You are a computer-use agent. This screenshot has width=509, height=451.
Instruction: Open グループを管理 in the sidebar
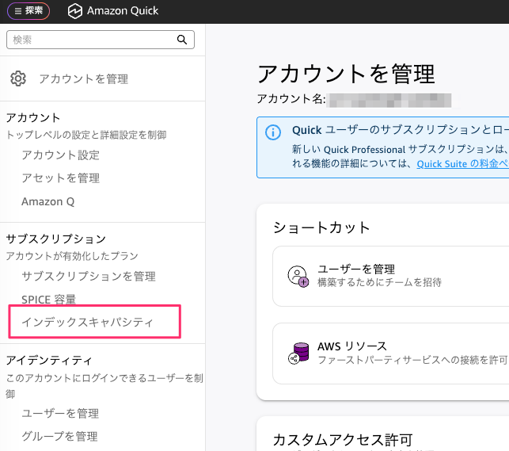[59, 436]
